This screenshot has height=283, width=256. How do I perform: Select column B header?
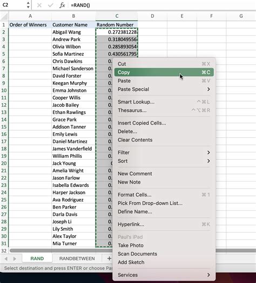(73, 16)
